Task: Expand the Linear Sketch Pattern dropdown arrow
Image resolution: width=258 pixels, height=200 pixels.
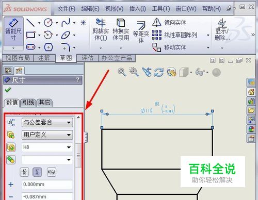Action: (208, 35)
